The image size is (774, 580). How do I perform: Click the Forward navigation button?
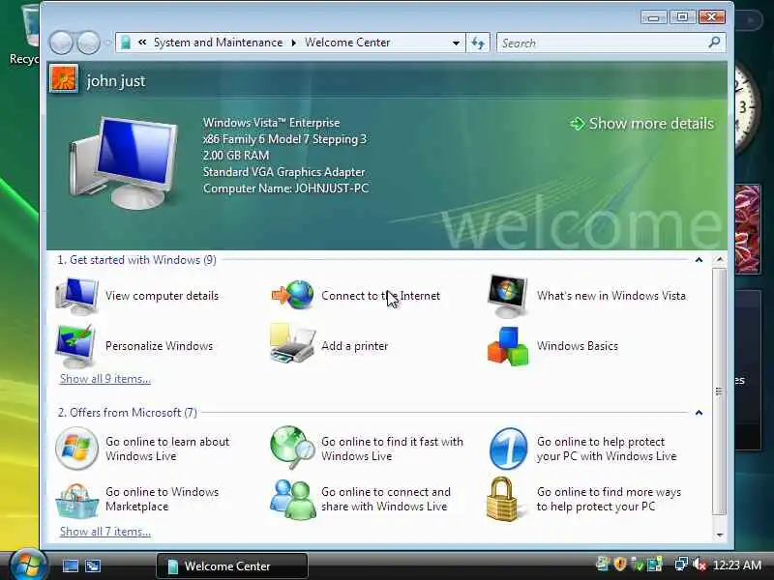88,43
